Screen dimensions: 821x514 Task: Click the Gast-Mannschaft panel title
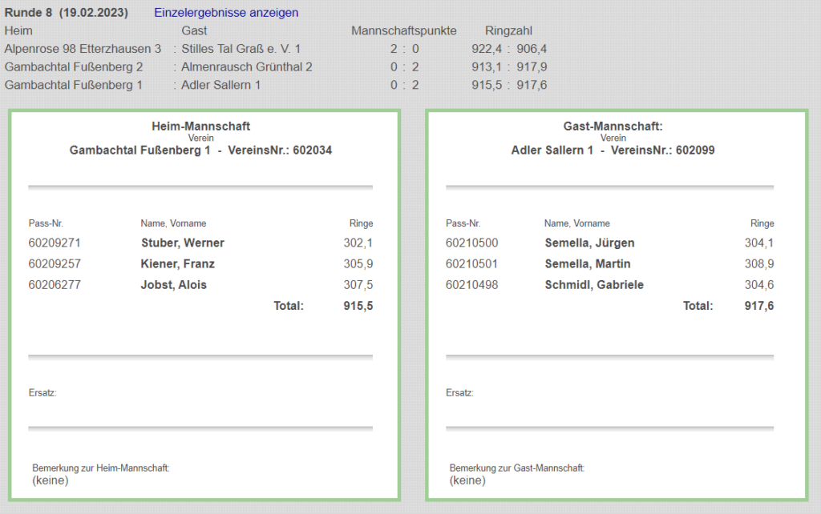point(613,126)
